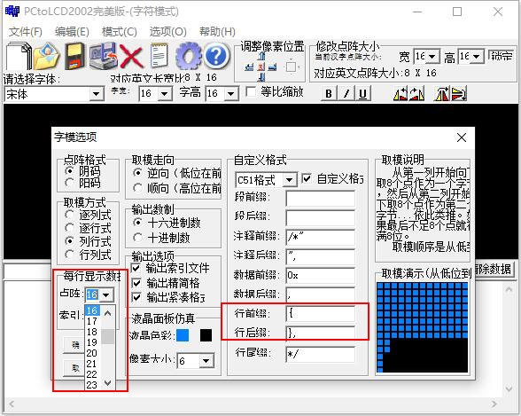The width and height of the screenshot is (521, 416).
Task: Shift pixels right with the right arrow
Action: pyautogui.click(x=273, y=67)
